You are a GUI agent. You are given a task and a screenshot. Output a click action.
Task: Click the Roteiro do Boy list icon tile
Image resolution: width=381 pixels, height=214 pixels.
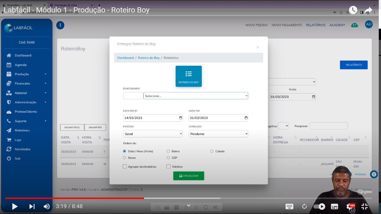click(x=188, y=76)
